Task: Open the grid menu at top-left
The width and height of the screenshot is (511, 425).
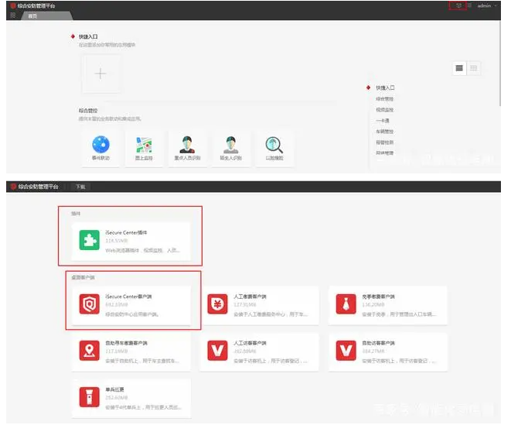Action: click(x=12, y=15)
